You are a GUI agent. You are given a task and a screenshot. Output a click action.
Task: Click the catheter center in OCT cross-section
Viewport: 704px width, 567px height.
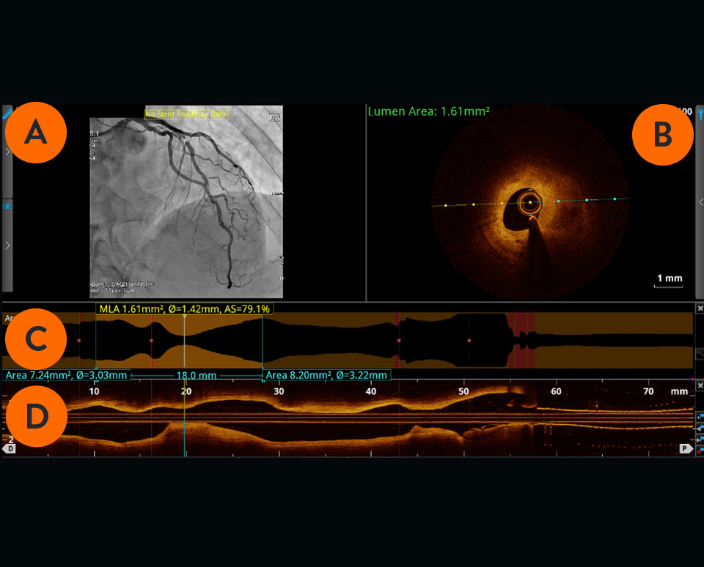pos(530,202)
